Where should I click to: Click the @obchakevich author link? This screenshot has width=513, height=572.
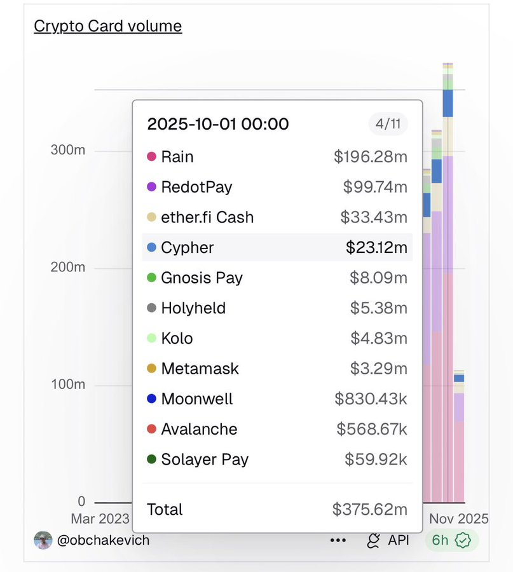(105, 540)
